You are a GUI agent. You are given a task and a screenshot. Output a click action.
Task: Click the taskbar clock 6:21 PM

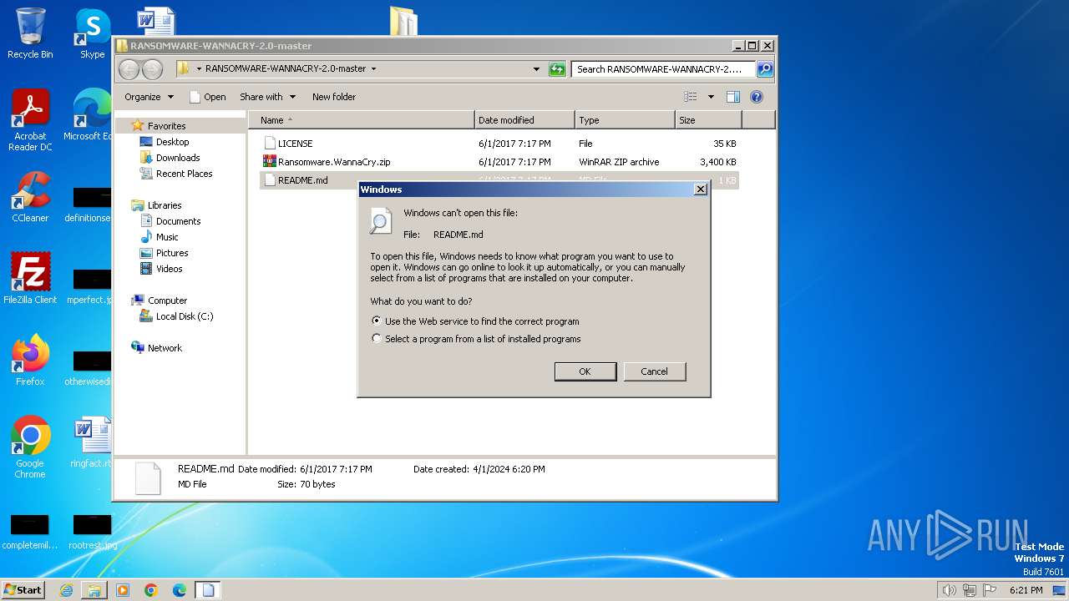(x=1026, y=590)
